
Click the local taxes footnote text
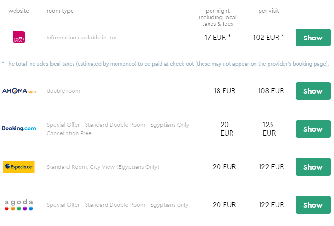pyautogui.click(x=166, y=64)
